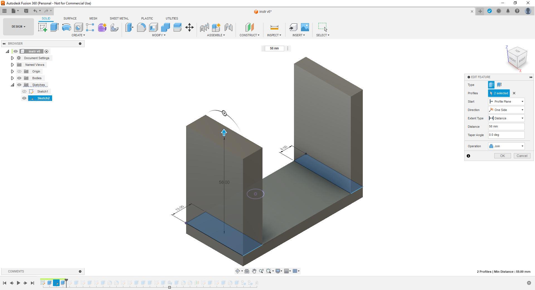This screenshot has width=535, height=290.
Task: Click the Measure tool icon
Action: point(274,27)
